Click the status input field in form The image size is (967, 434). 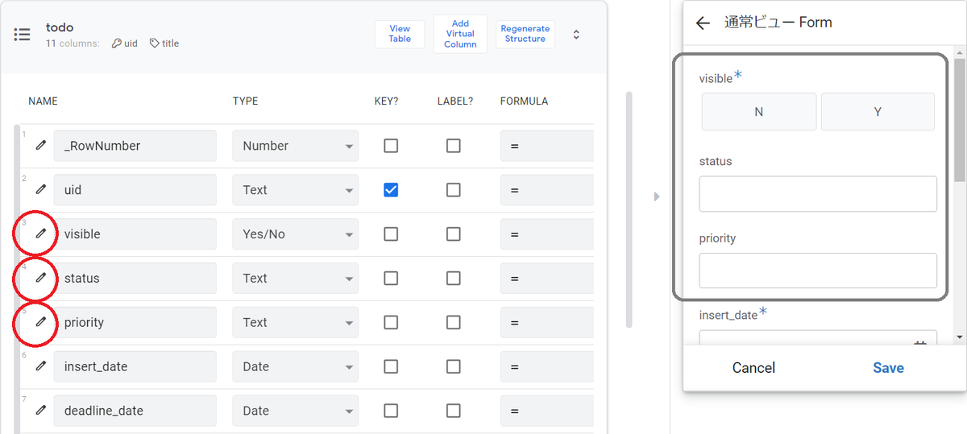(817, 194)
